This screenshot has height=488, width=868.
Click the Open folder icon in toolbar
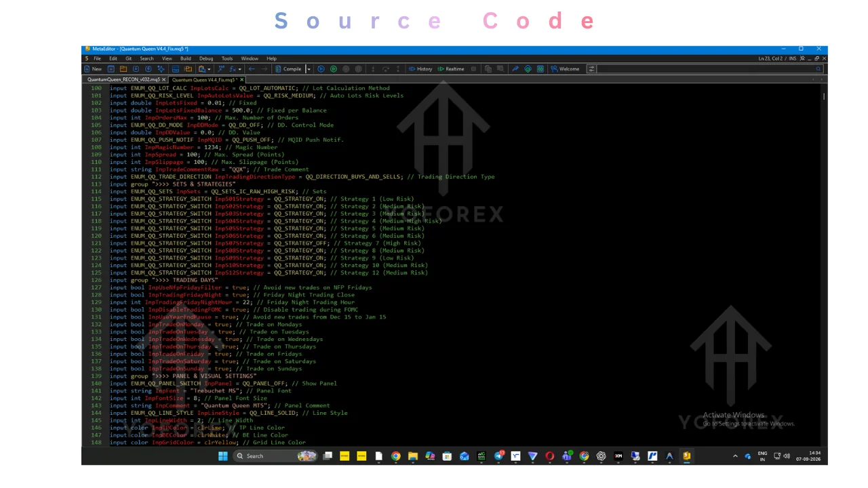coord(123,68)
